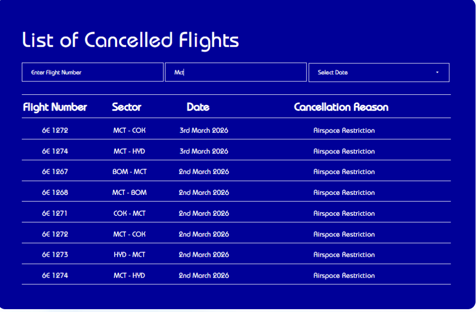Click flight number 6E 1268
This screenshot has height=312, width=476.
pyautogui.click(x=55, y=193)
